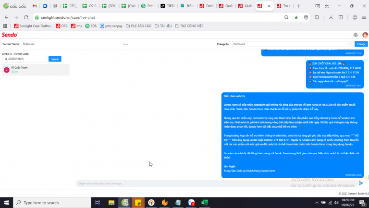This screenshot has width=369, height=208.
Task: Open the Gmail tab
Action: pos(35,6)
